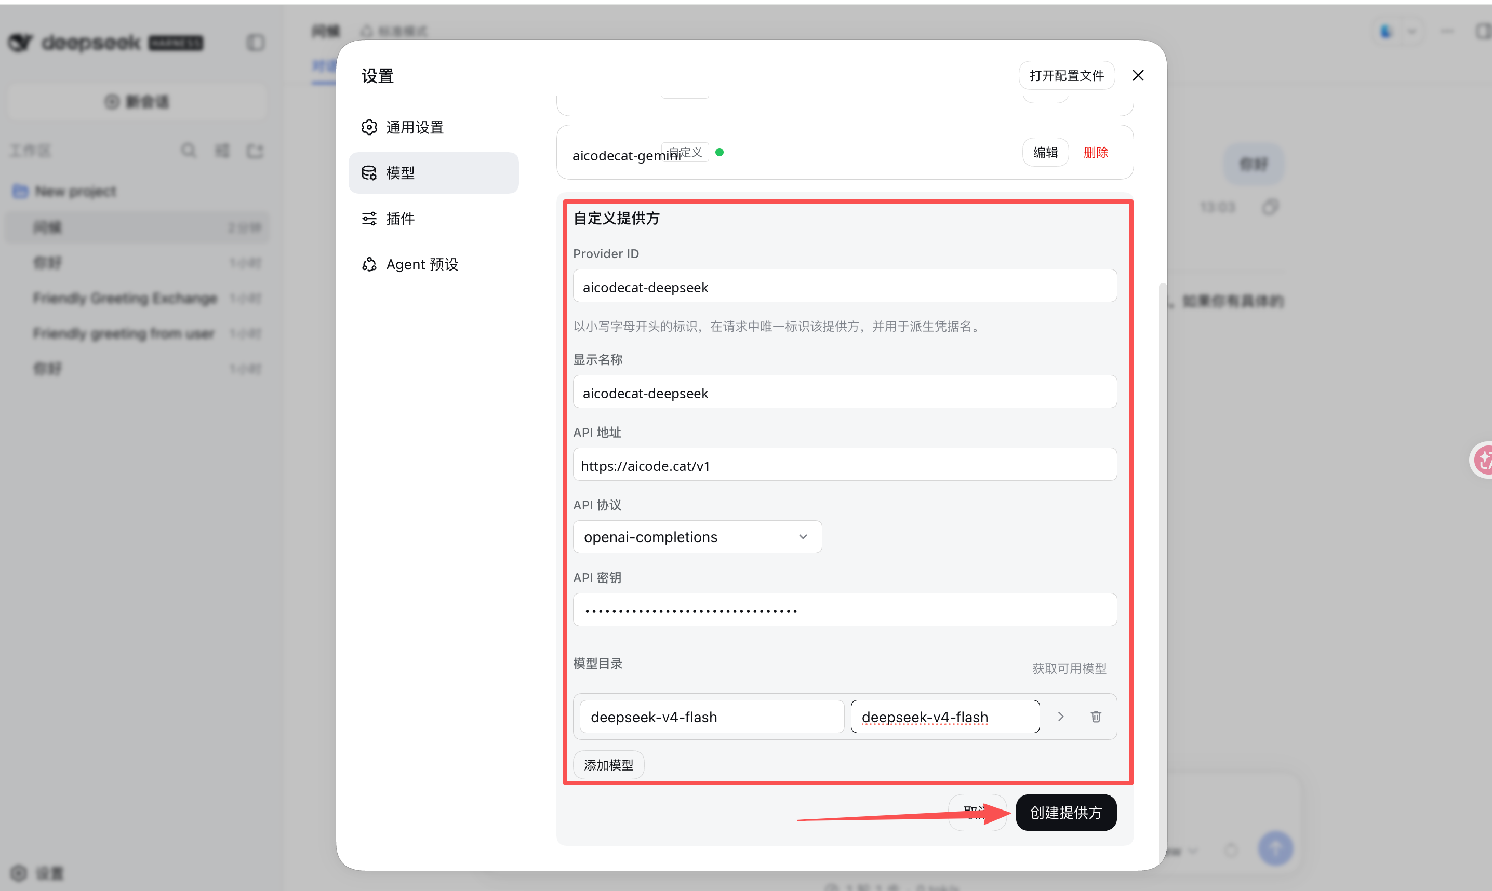Image resolution: width=1492 pixels, height=891 pixels.
Task: Click the 自定义 tag on aicodecat-gemini
Action: point(685,153)
